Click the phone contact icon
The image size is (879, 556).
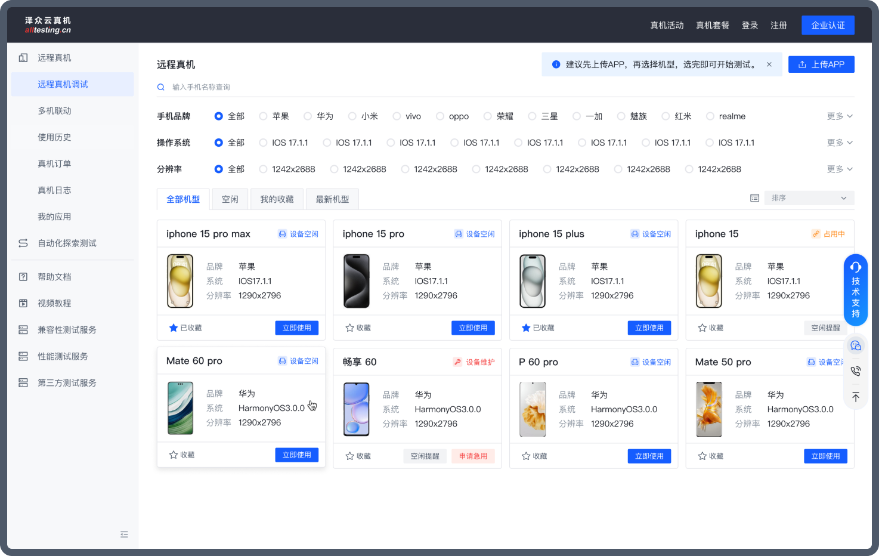point(855,371)
